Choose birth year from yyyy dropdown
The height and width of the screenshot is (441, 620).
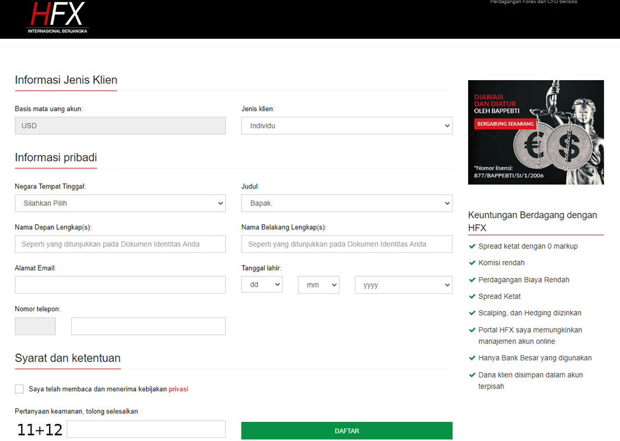[x=404, y=285]
